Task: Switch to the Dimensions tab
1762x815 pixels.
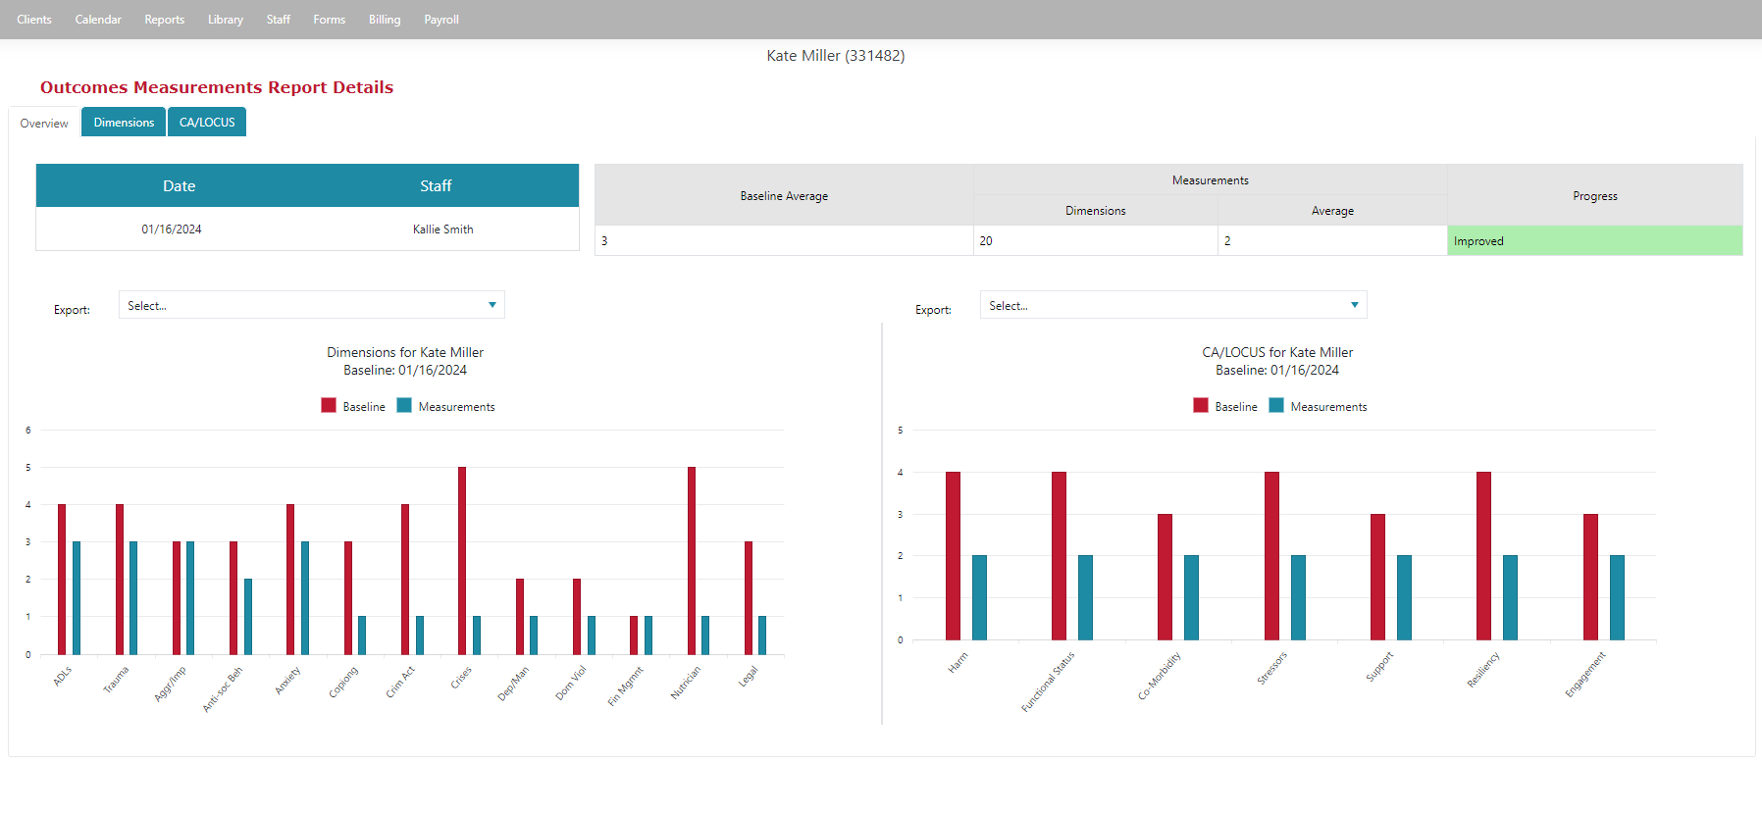Action: click(124, 123)
